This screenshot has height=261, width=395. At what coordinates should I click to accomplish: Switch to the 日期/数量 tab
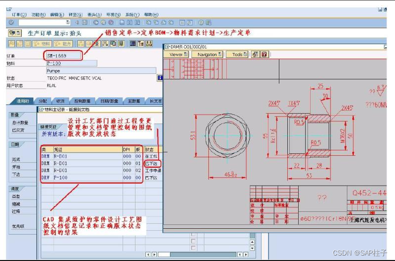(109, 101)
